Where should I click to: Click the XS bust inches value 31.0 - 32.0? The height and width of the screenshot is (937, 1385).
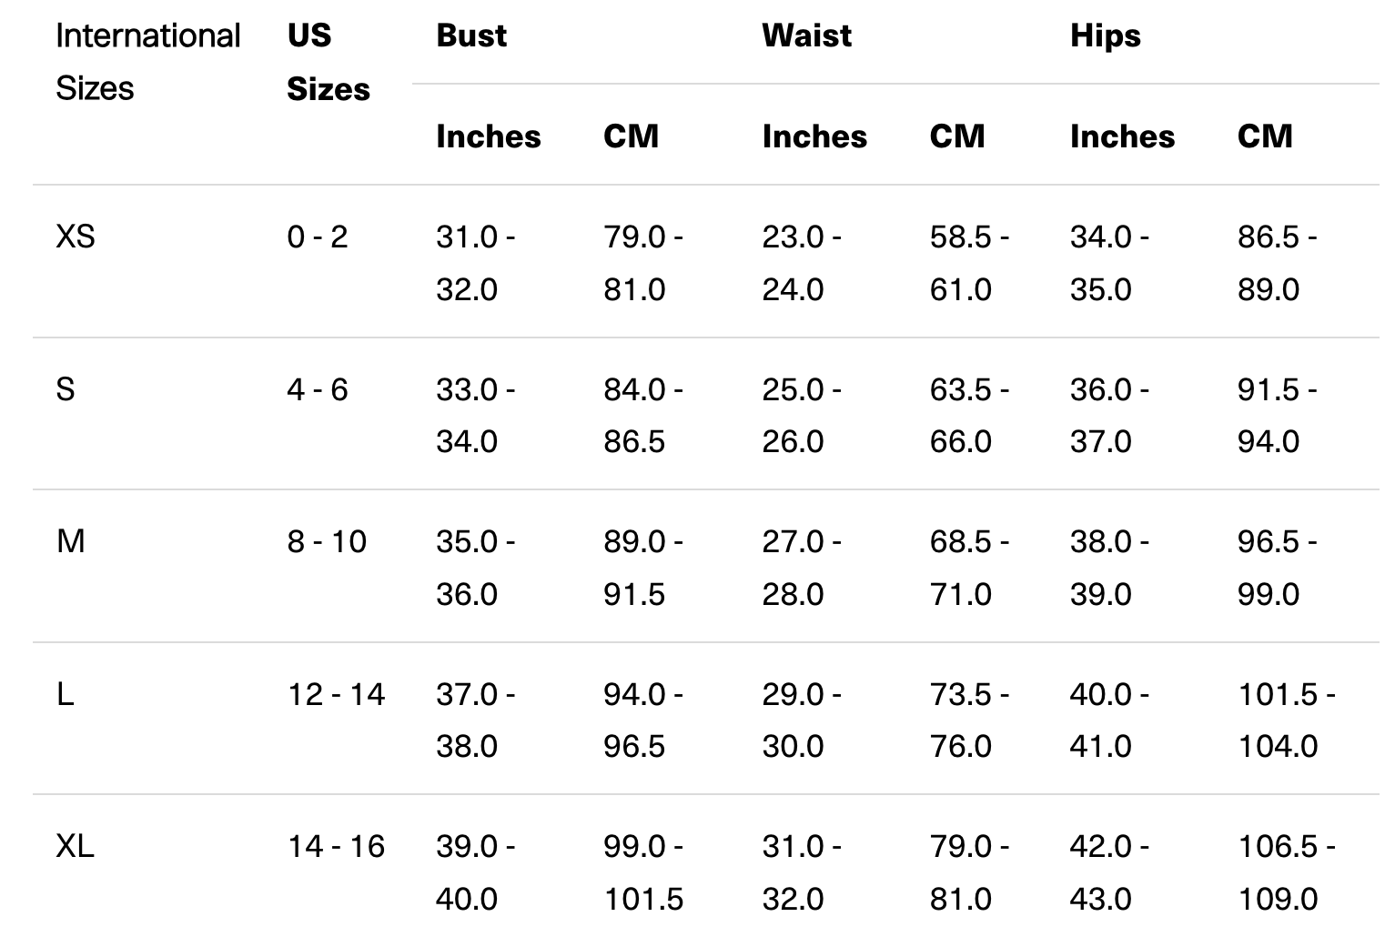pos(475,263)
